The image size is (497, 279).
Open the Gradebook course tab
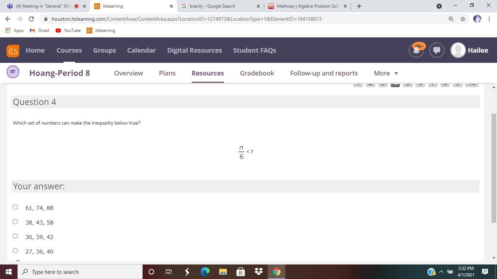coord(257,73)
